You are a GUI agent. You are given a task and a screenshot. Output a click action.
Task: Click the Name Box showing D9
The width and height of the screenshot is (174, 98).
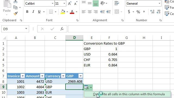15,29
